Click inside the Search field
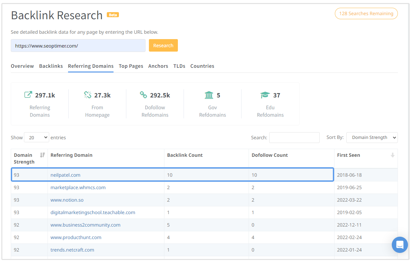 (x=294, y=137)
